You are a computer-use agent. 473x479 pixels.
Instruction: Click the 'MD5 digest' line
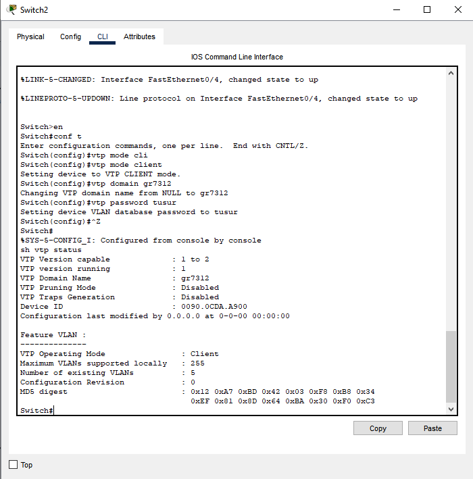[197, 392]
